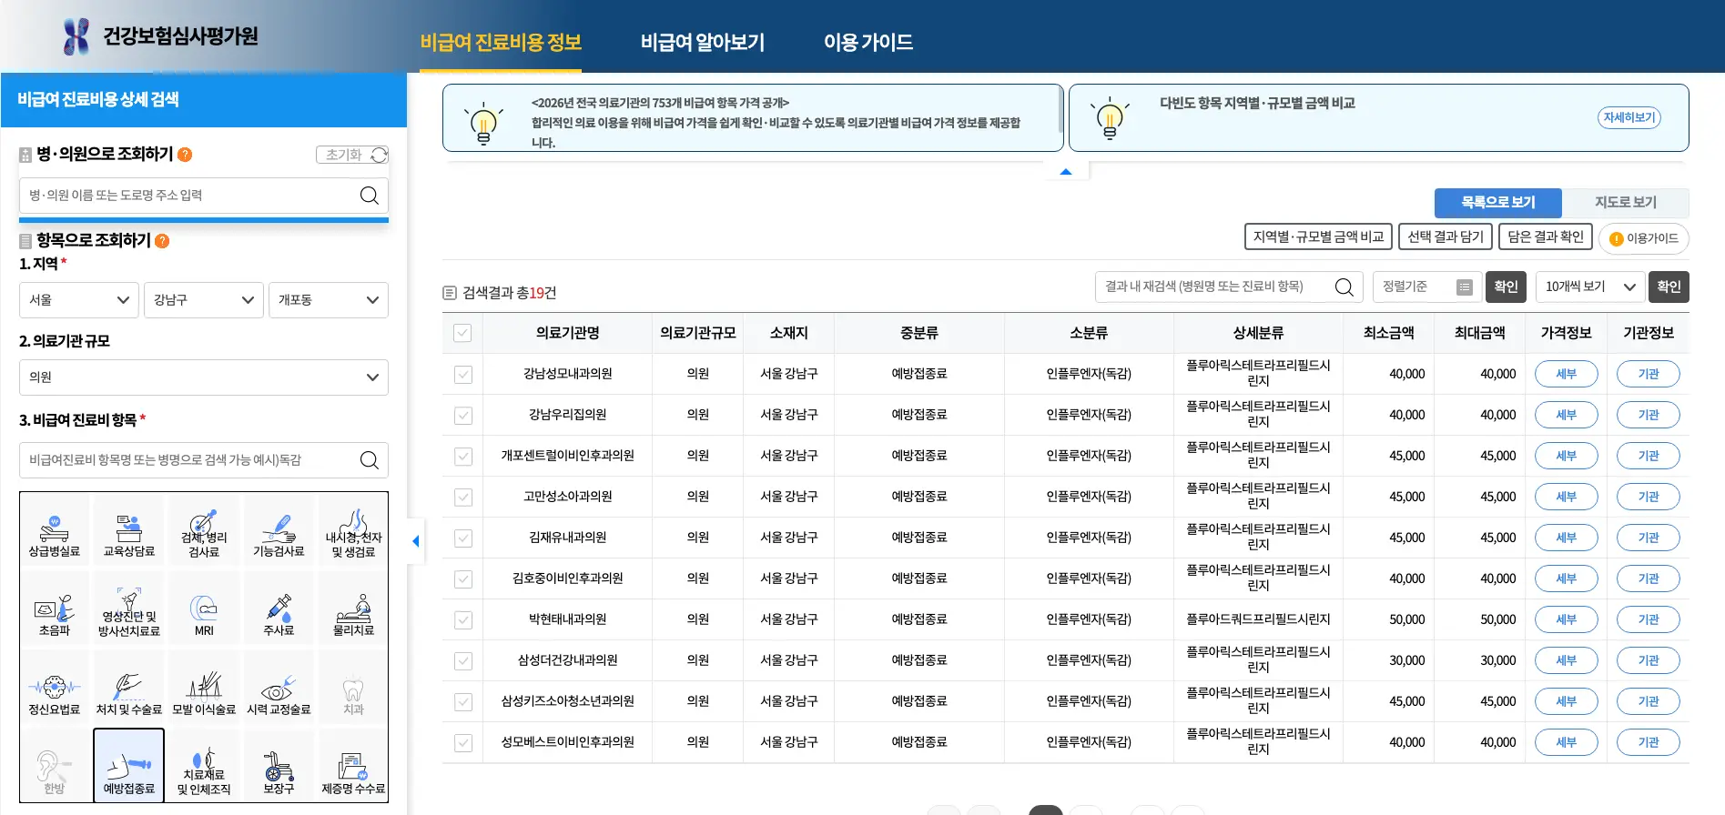This screenshot has height=815, width=1725.
Task: Pick the 처치 및 수술료 category icon
Action: pyautogui.click(x=129, y=688)
